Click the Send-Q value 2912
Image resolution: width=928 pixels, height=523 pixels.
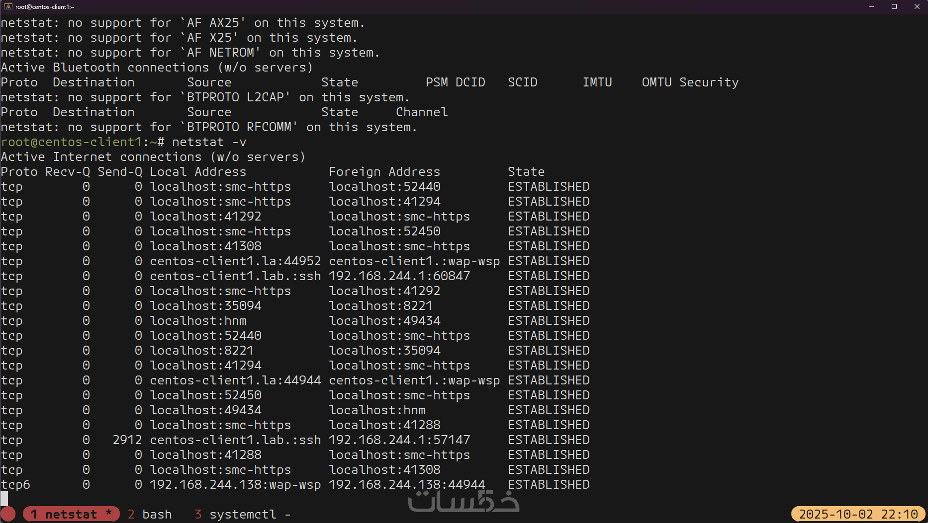tap(127, 440)
